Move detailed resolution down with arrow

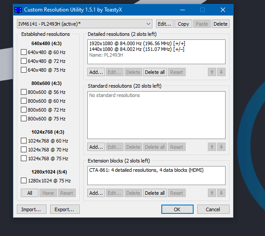point(221,72)
